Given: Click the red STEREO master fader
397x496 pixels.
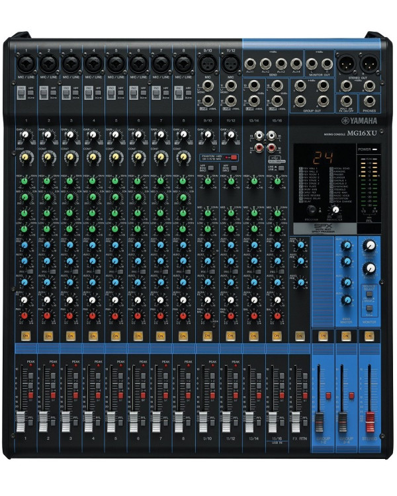Looking at the screenshot, I should point(369,422).
